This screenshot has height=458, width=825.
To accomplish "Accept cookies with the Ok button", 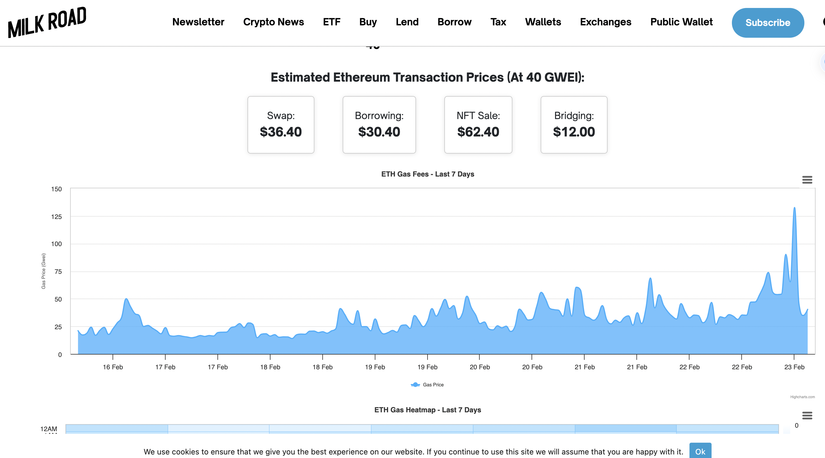I will [x=700, y=451].
